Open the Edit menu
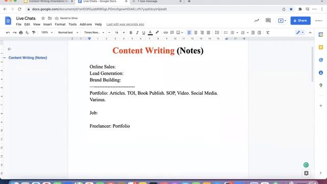This screenshot has height=184, width=327. (x=27, y=25)
